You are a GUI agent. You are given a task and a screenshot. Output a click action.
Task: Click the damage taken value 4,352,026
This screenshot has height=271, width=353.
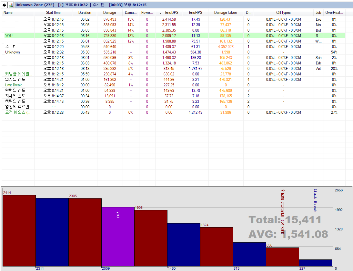(x=226, y=46)
